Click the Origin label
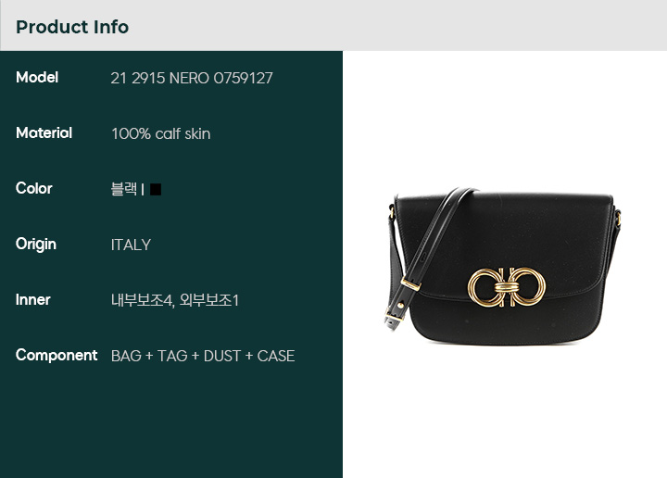Image resolution: width=667 pixels, height=478 pixels. pyautogui.click(x=36, y=245)
